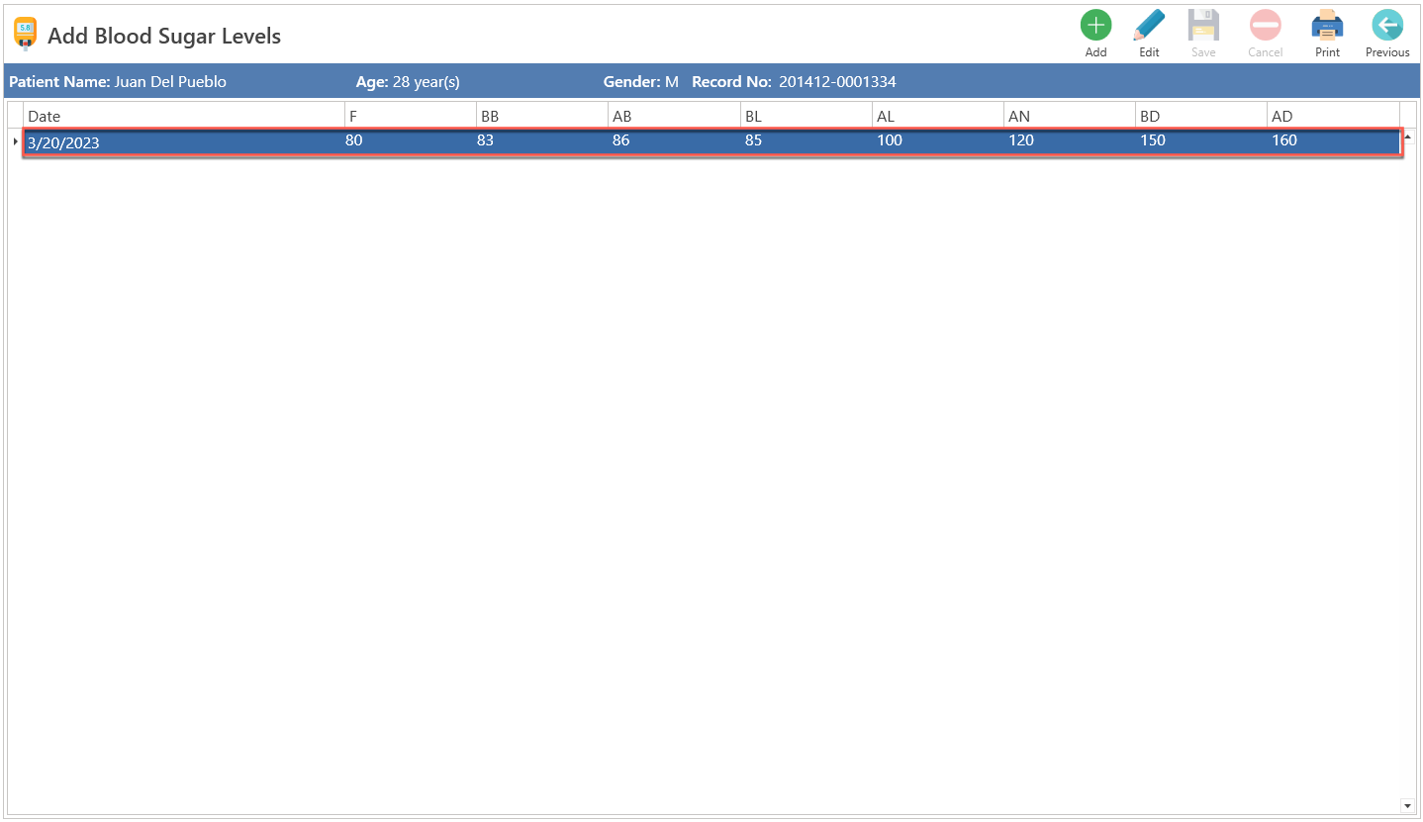Click the AD value 160 cell
This screenshot has width=1423, height=822.
(x=1333, y=142)
